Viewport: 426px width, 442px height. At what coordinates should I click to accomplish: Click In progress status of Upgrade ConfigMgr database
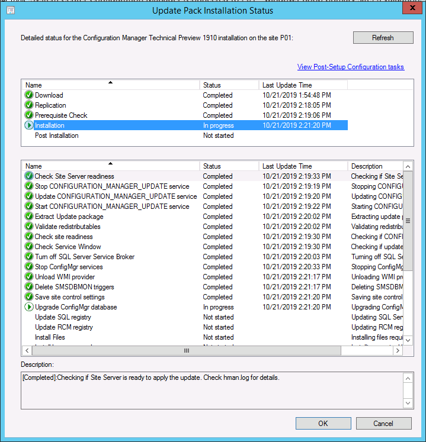[x=219, y=307]
